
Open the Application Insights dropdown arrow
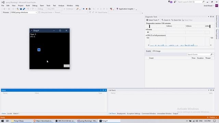click(x=134, y=9)
